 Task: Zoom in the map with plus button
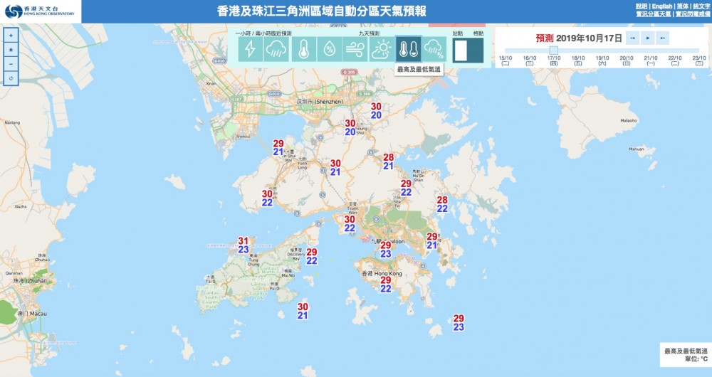pos(11,35)
